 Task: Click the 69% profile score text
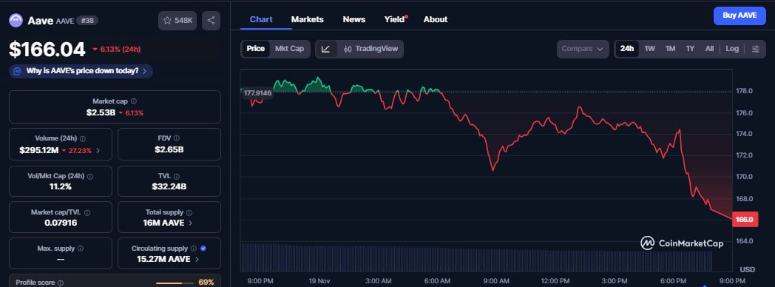[x=206, y=283]
